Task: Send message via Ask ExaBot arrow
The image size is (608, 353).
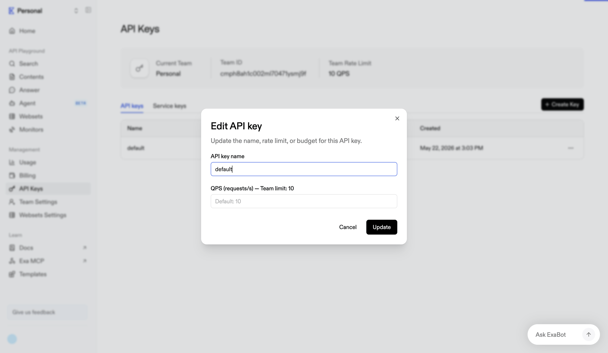Action: pos(588,334)
